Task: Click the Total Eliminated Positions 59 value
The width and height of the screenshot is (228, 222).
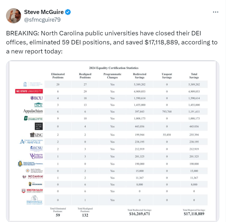Action: (57, 215)
